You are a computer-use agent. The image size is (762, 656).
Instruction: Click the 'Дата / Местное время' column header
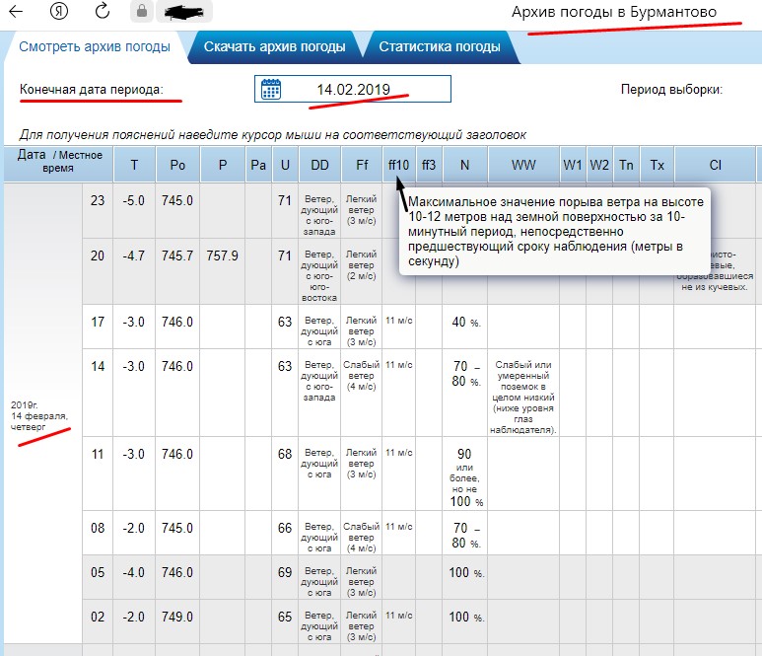tap(59, 164)
